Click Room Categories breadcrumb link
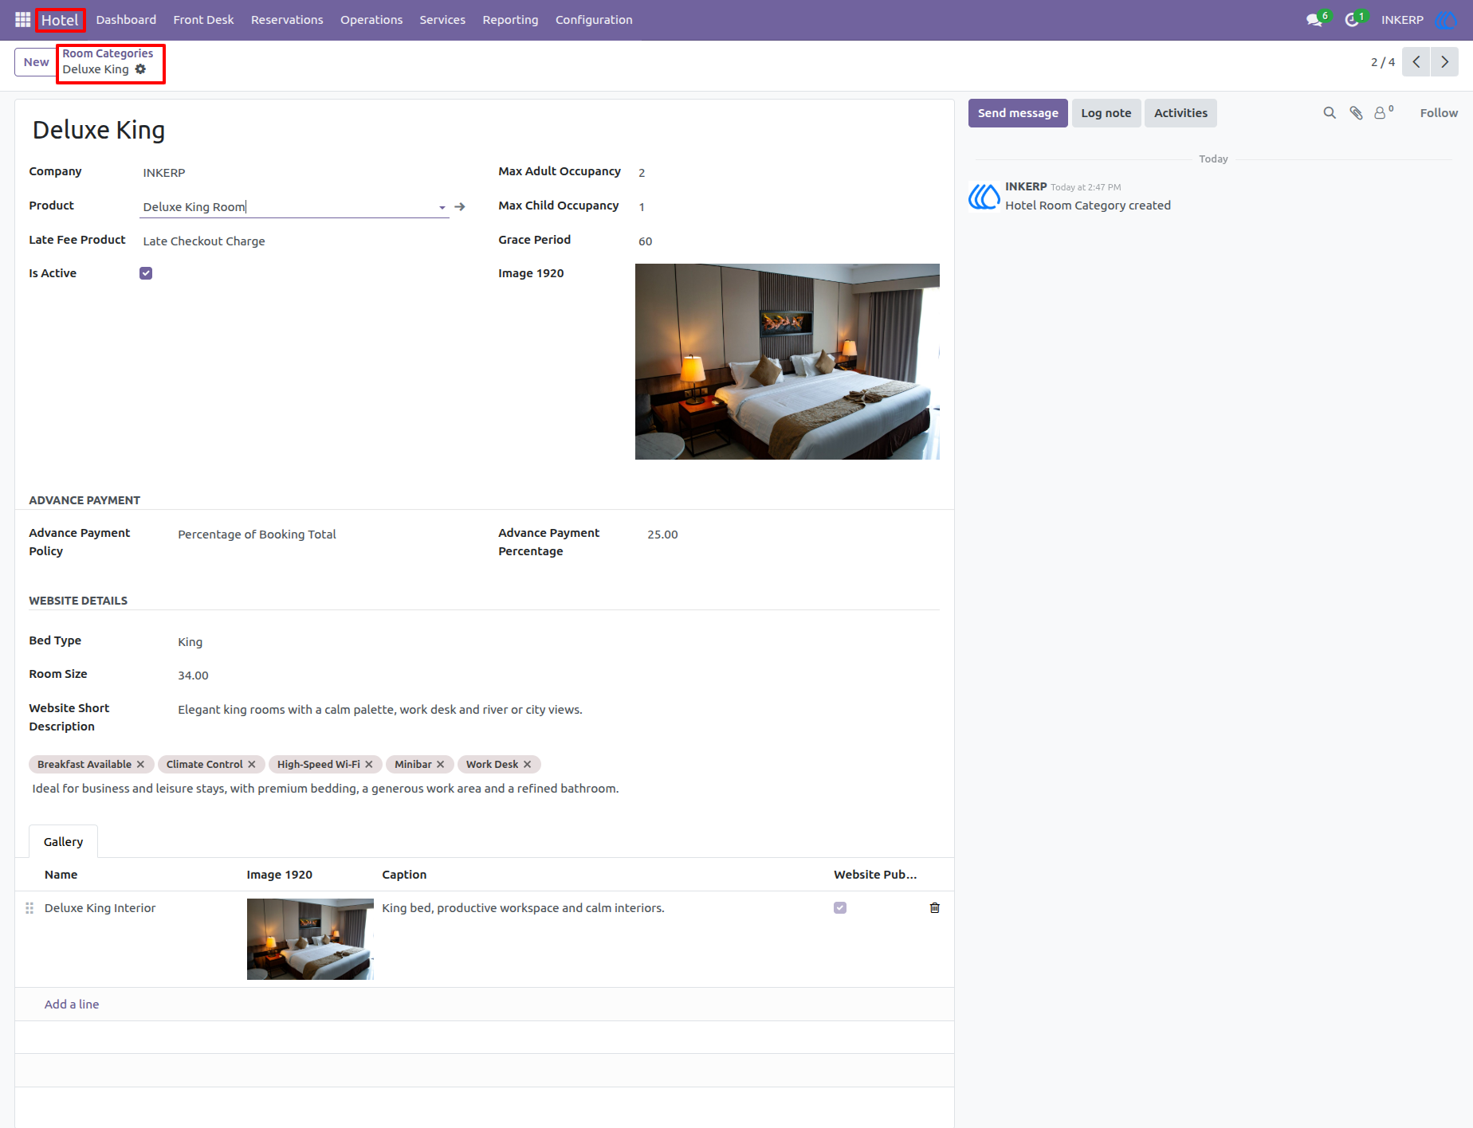 pyautogui.click(x=108, y=53)
